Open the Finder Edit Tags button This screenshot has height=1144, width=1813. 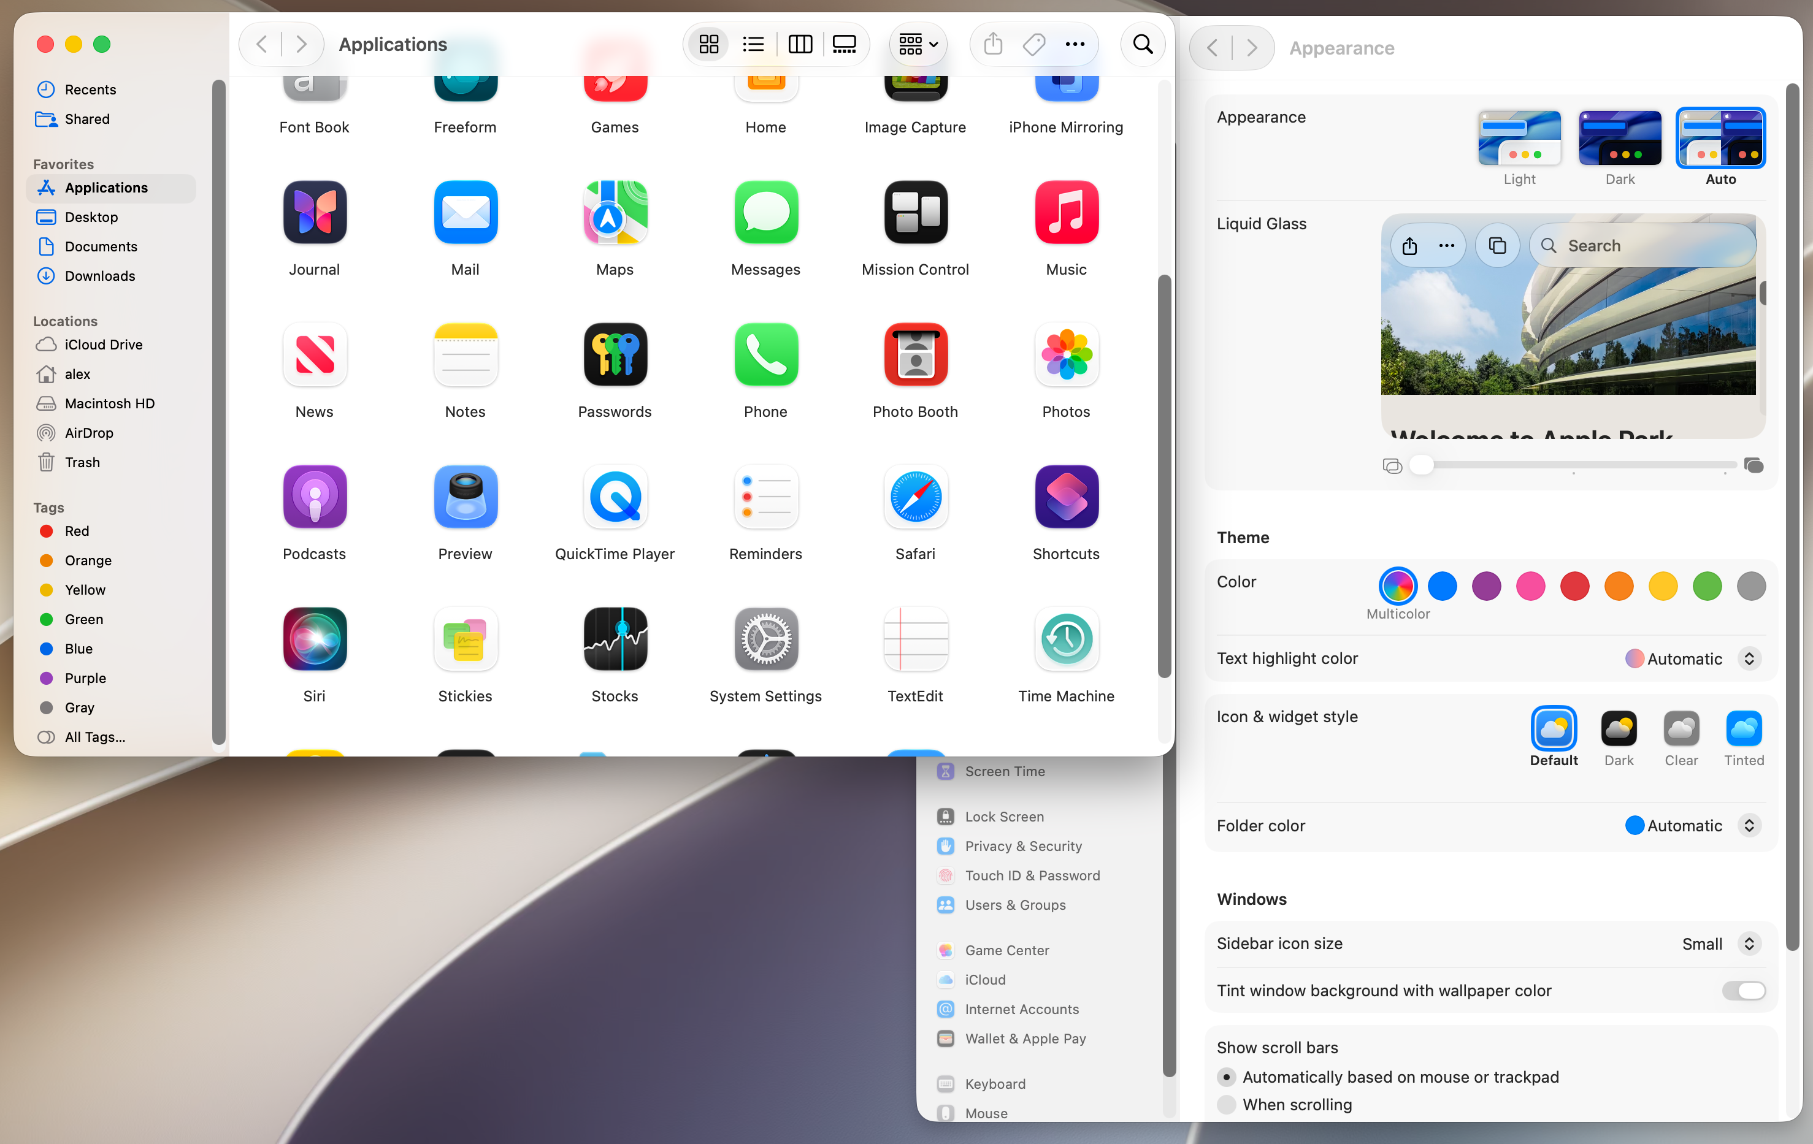point(1033,44)
